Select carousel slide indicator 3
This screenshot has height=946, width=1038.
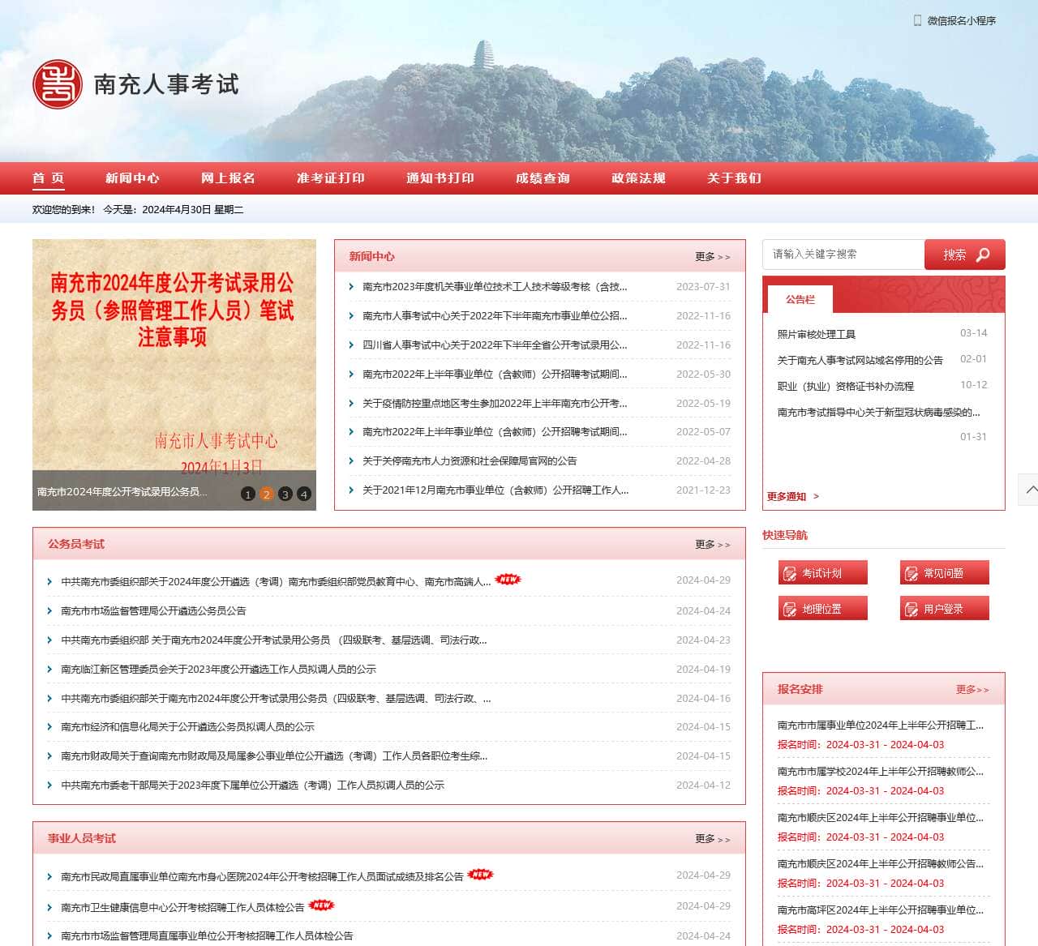(285, 494)
